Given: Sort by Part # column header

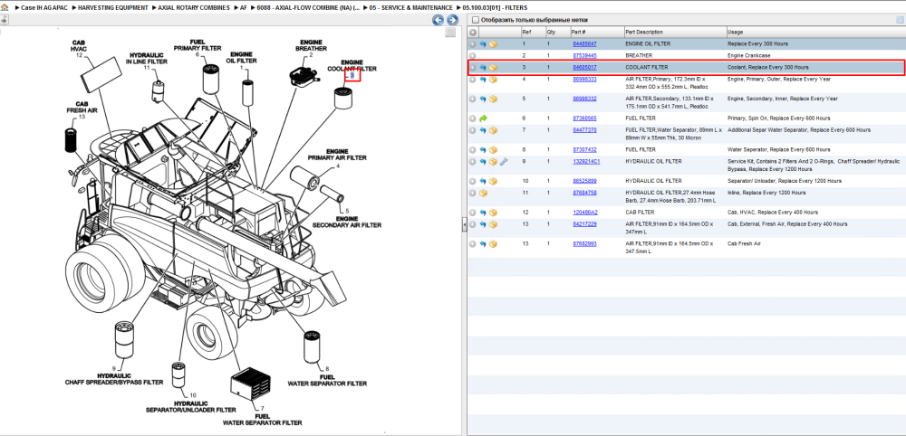Looking at the screenshot, I should point(596,33).
